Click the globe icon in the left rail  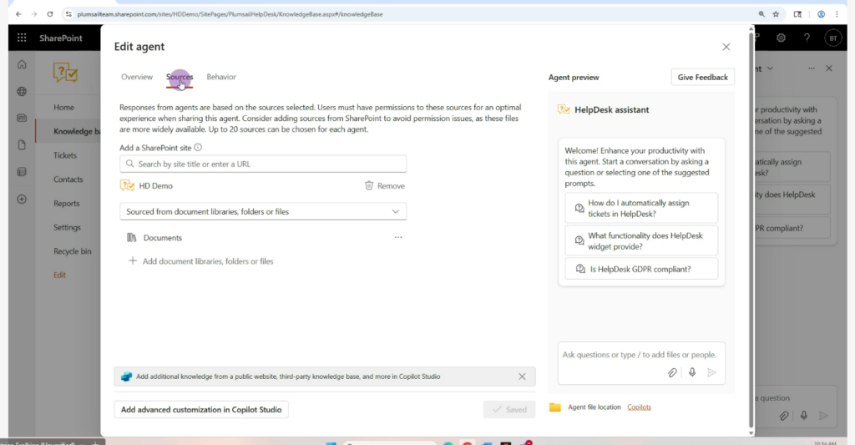click(22, 92)
